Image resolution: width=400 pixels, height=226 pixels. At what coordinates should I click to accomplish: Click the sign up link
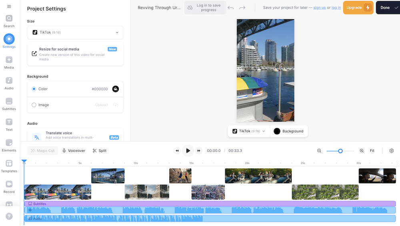click(x=319, y=8)
